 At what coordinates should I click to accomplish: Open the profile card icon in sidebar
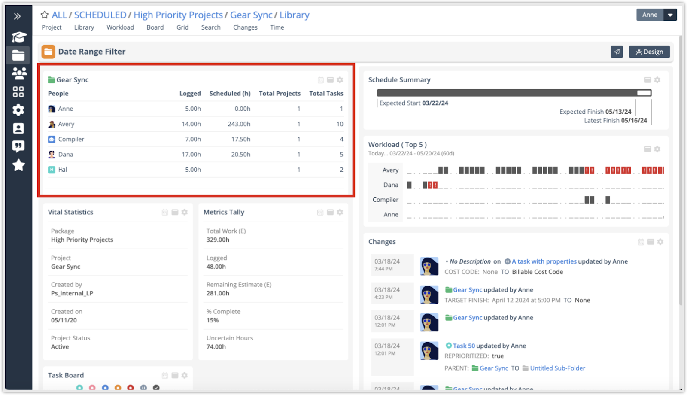tap(18, 128)
